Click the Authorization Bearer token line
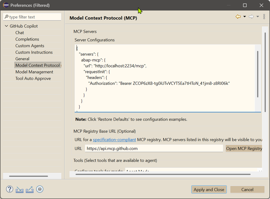 pyautogui.click(x=159, y=83)
